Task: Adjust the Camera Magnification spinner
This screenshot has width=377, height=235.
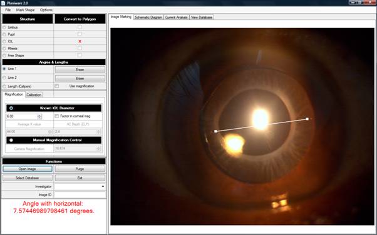Action: coord(99,149)
